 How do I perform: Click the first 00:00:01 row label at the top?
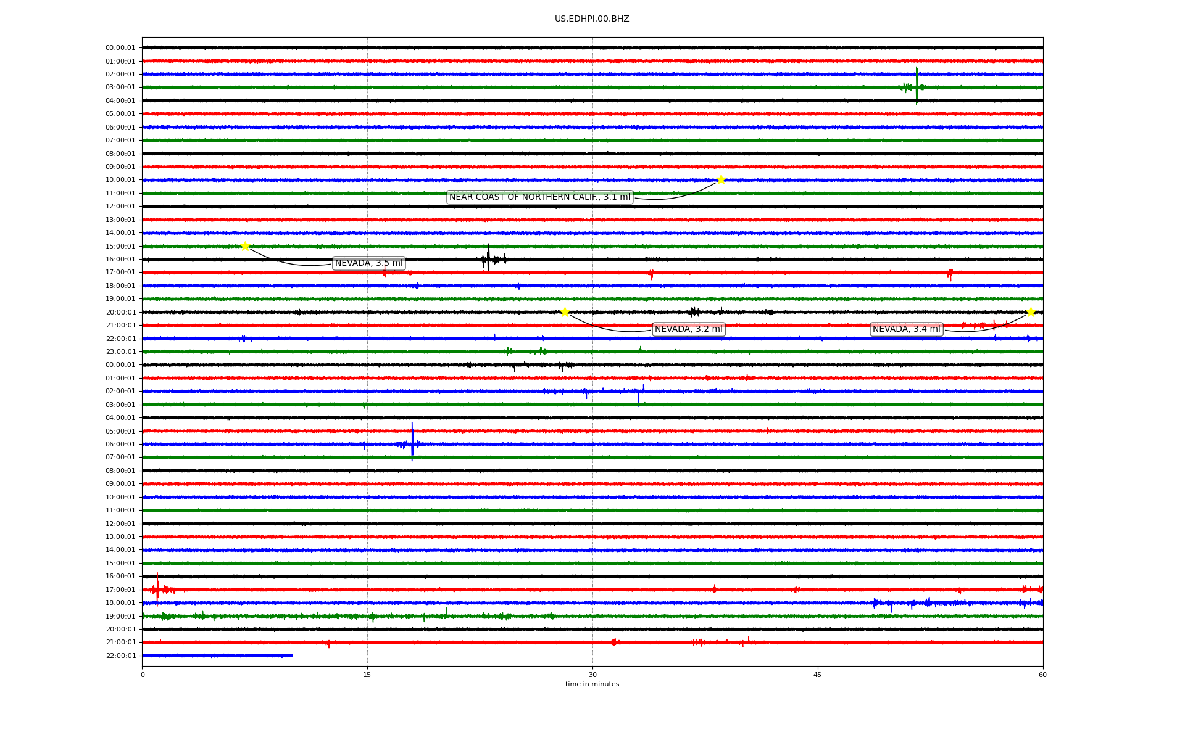120,48
